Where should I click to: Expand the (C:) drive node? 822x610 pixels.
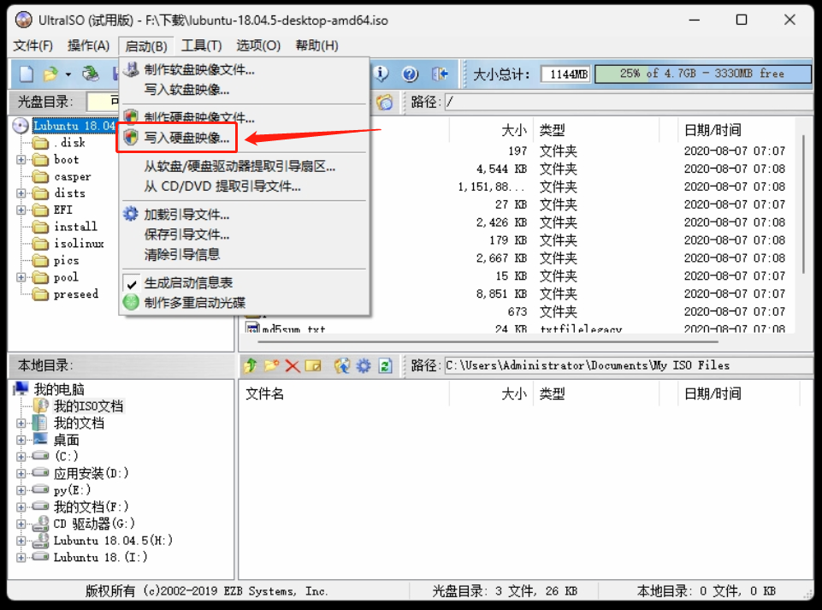coord(21,456)
